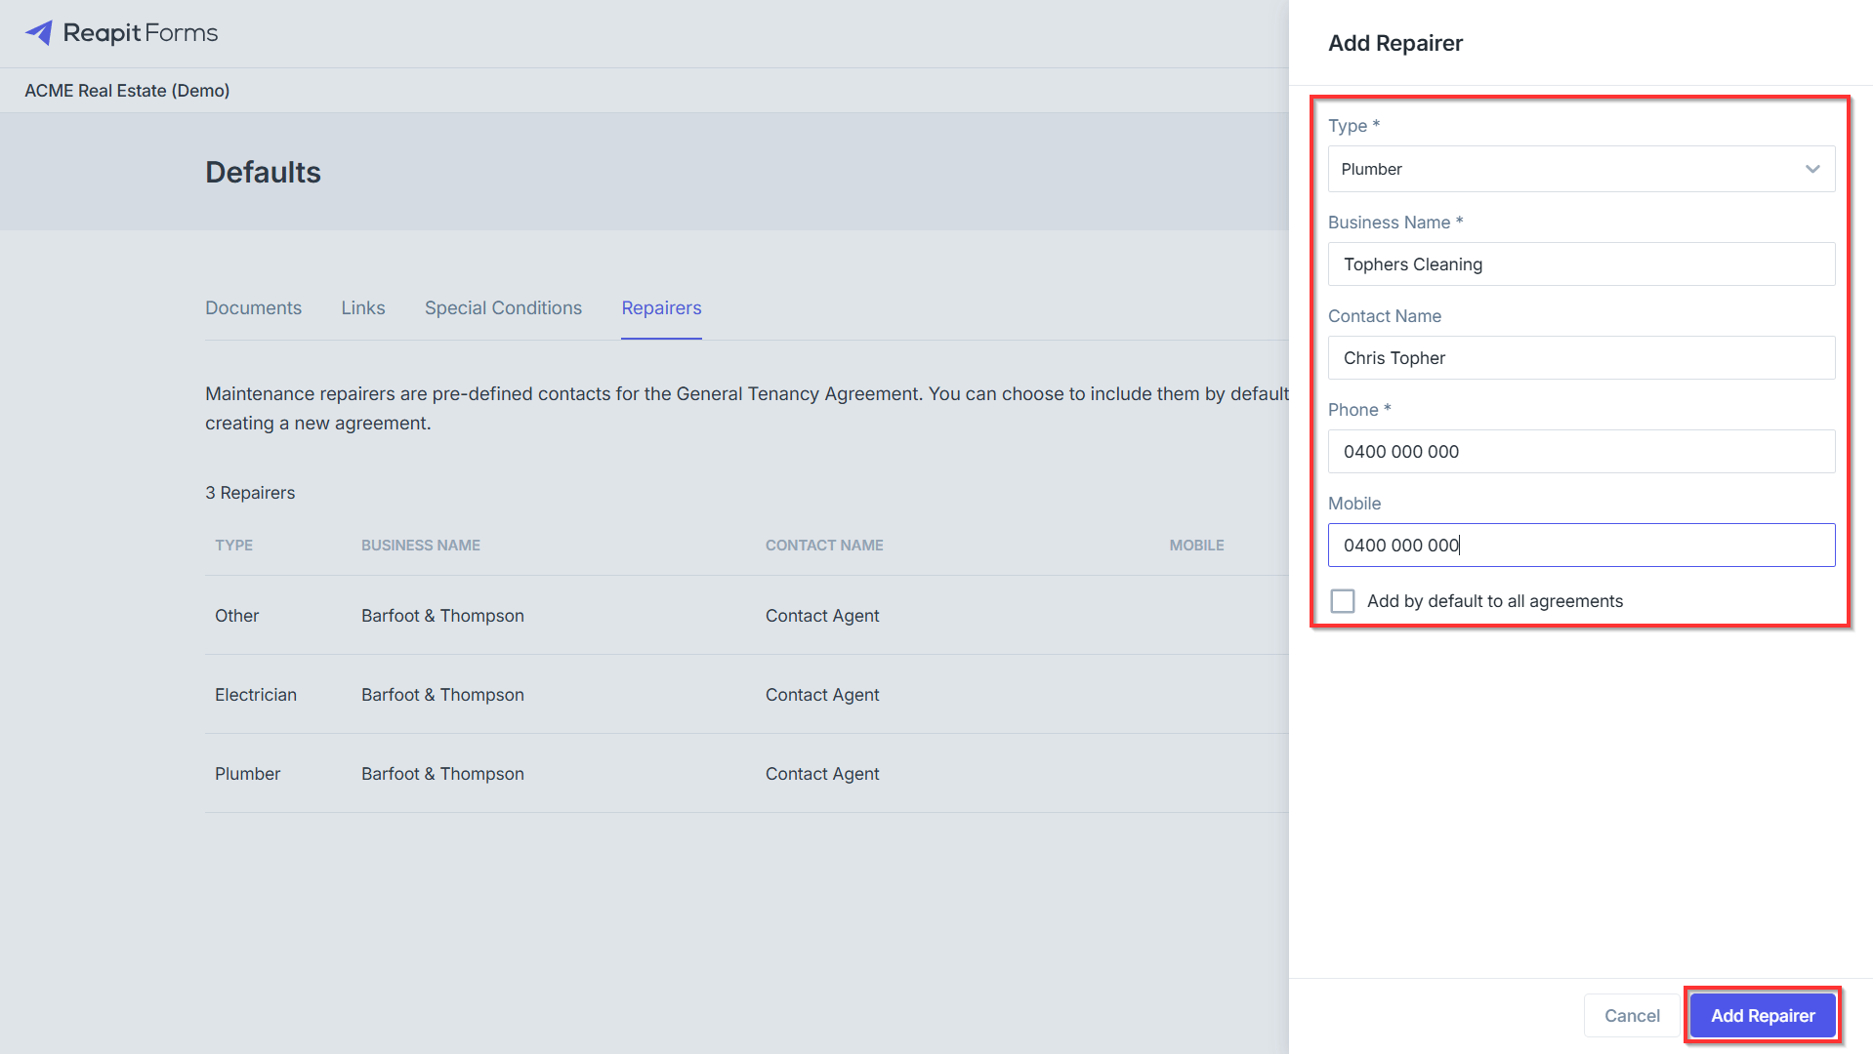
Task: Go to the Special Conditions tab
Action: 503,307
